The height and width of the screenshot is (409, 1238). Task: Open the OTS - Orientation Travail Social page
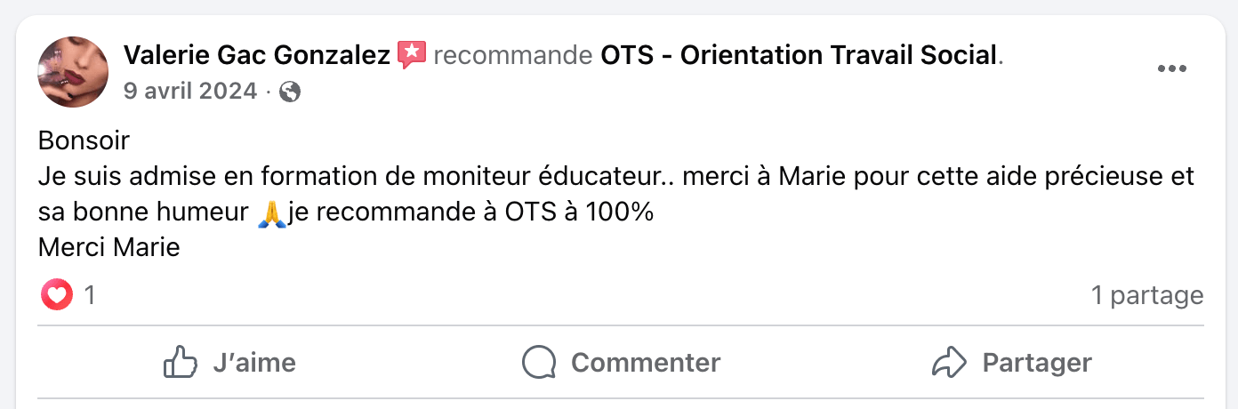tap(799, 56)
